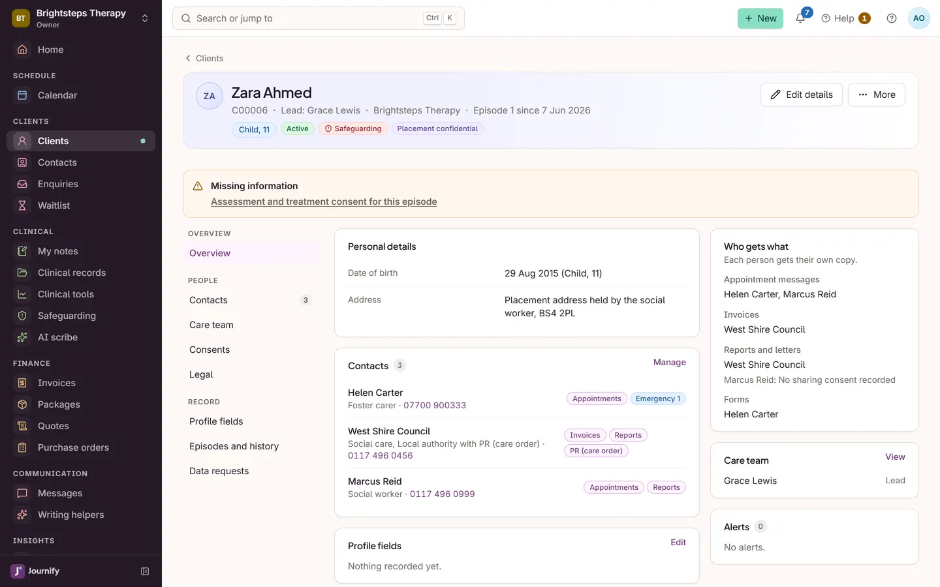The width and height of the screenshot is (940, 587).
Task: Expand the Brightsteps Therapy workspace switcher
Action: [x=145, y=18]
